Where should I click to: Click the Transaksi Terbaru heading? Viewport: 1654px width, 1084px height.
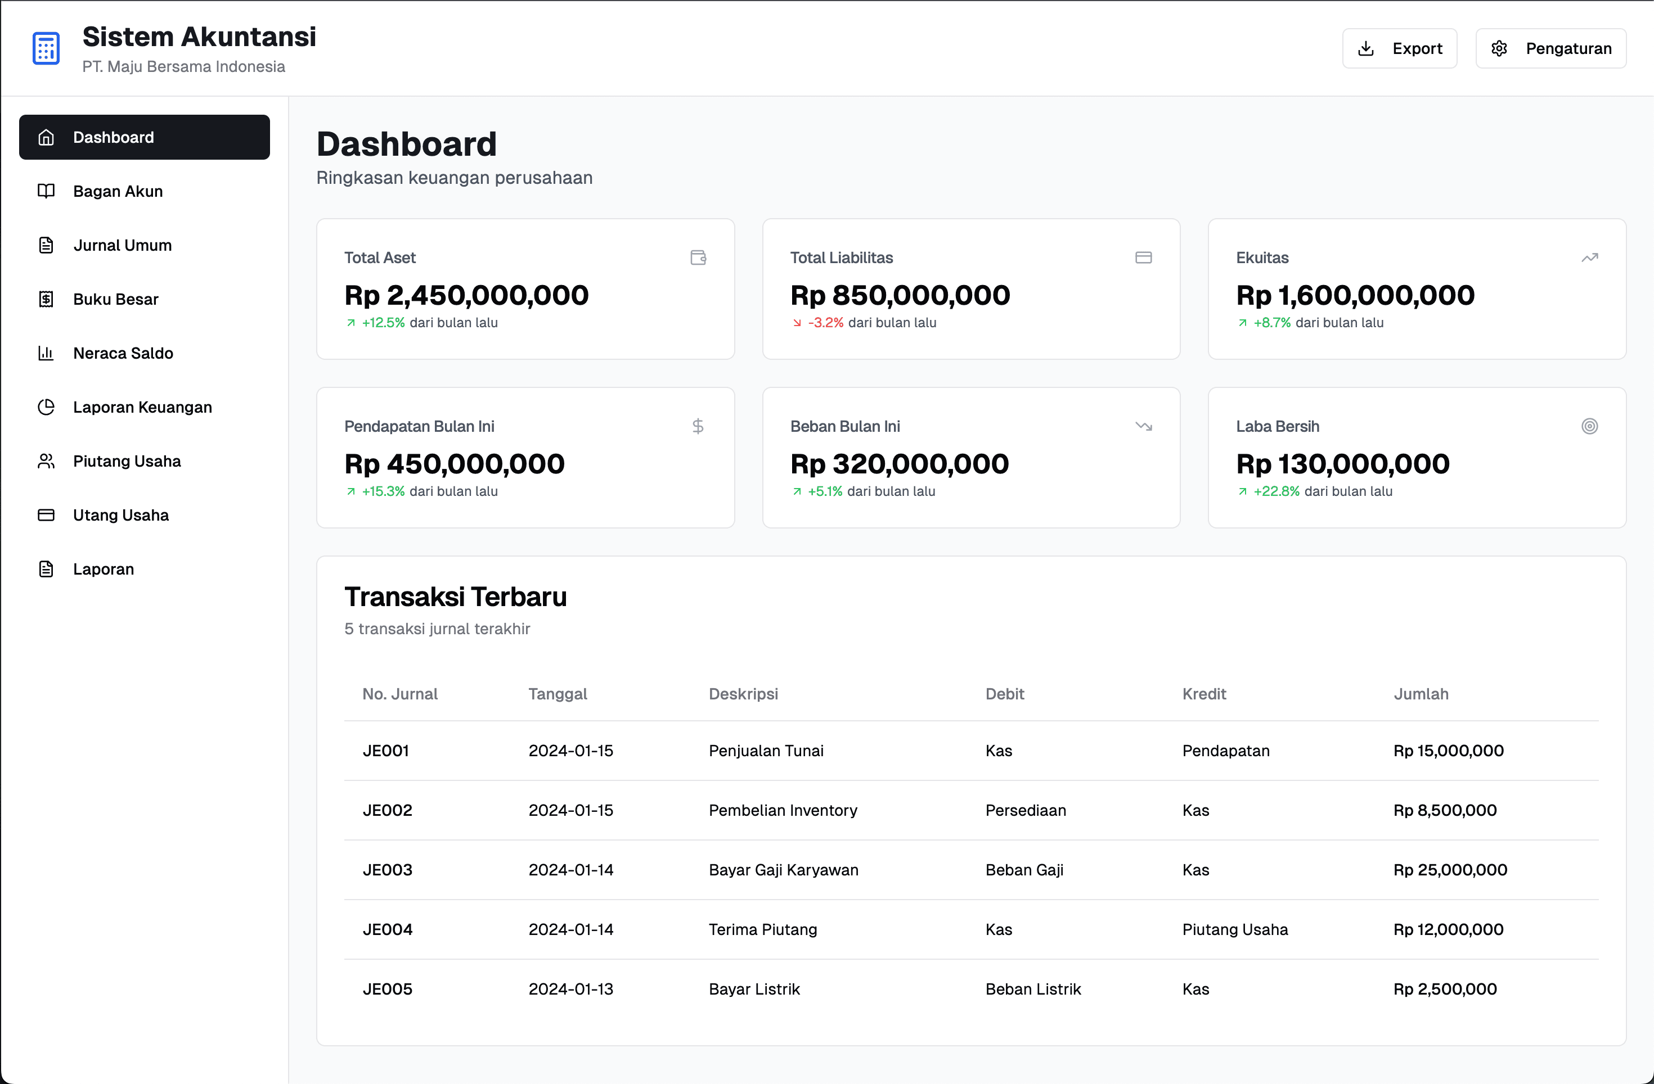click(456, 597)
